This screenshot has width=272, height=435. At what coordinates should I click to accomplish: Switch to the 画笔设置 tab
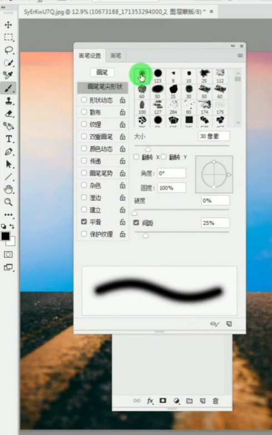pyautogui.click(x=90, y=56)
